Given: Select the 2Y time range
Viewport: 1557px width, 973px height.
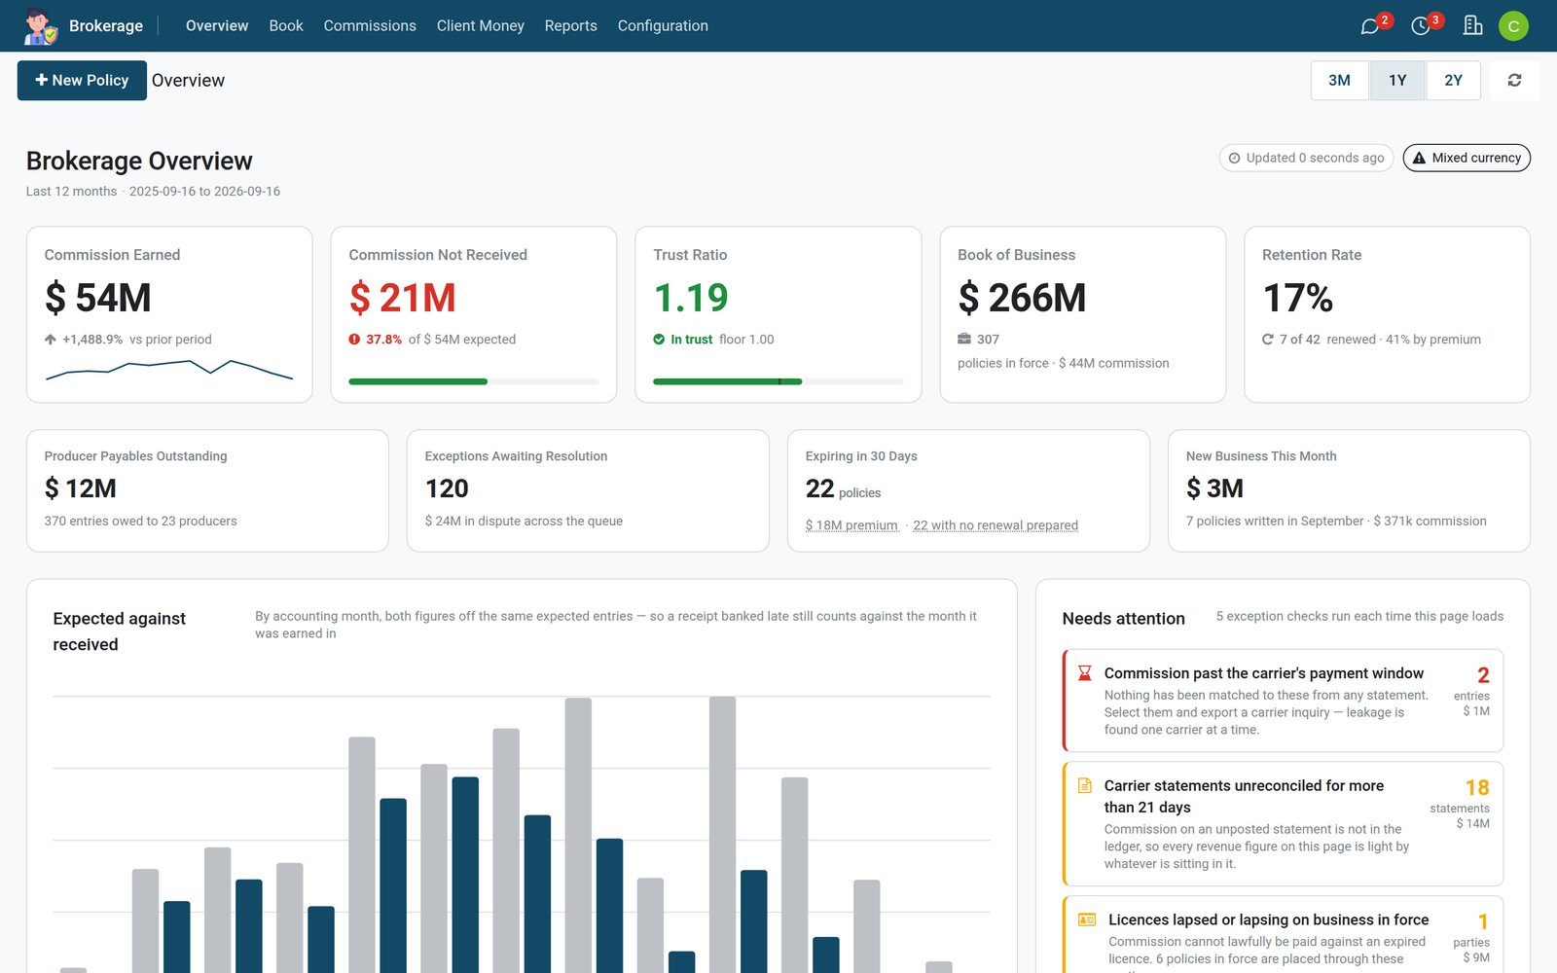Looking at the screenshot, I should (x=1453, y=80).
